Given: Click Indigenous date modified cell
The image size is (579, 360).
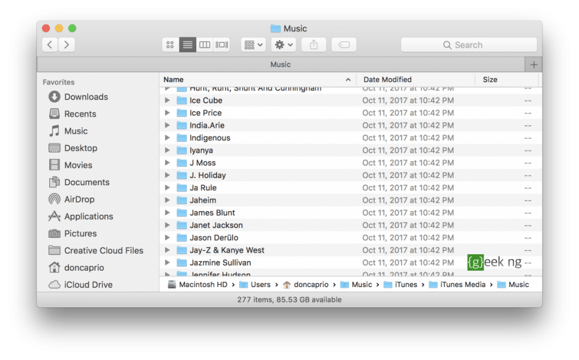Looking at the screenshot, I should click(408, 138).
